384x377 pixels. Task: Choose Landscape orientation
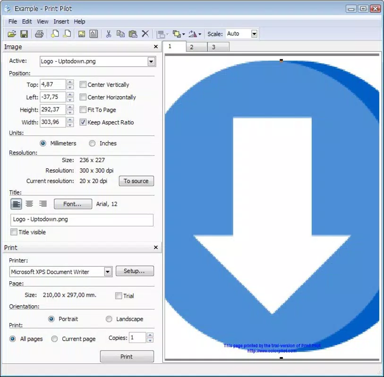click(x=109, y=319)
